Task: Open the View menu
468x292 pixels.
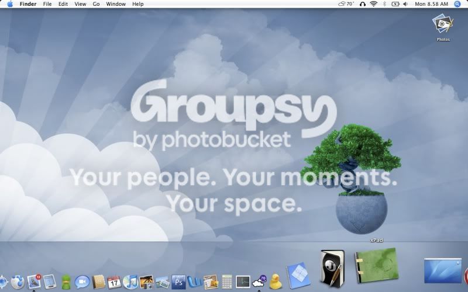Action: point(80,4)
